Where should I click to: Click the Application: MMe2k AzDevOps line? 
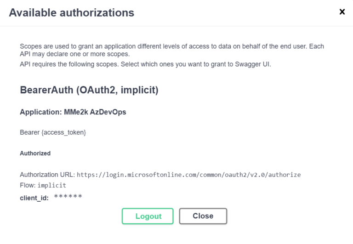click(73, 112)
